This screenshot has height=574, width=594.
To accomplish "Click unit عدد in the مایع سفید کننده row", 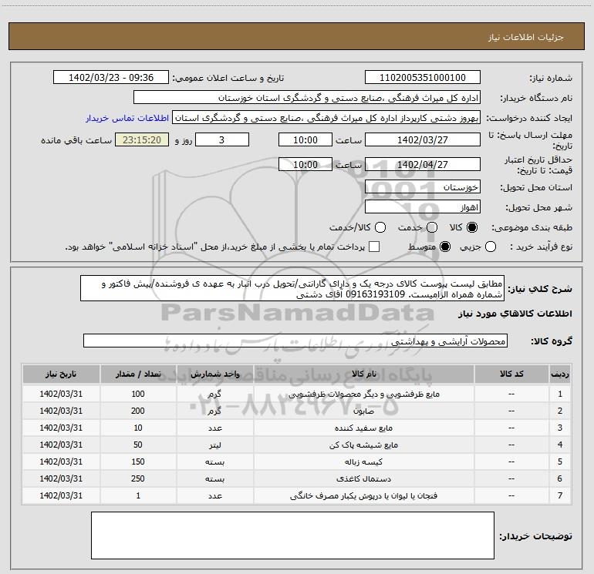I will (214, 428).
